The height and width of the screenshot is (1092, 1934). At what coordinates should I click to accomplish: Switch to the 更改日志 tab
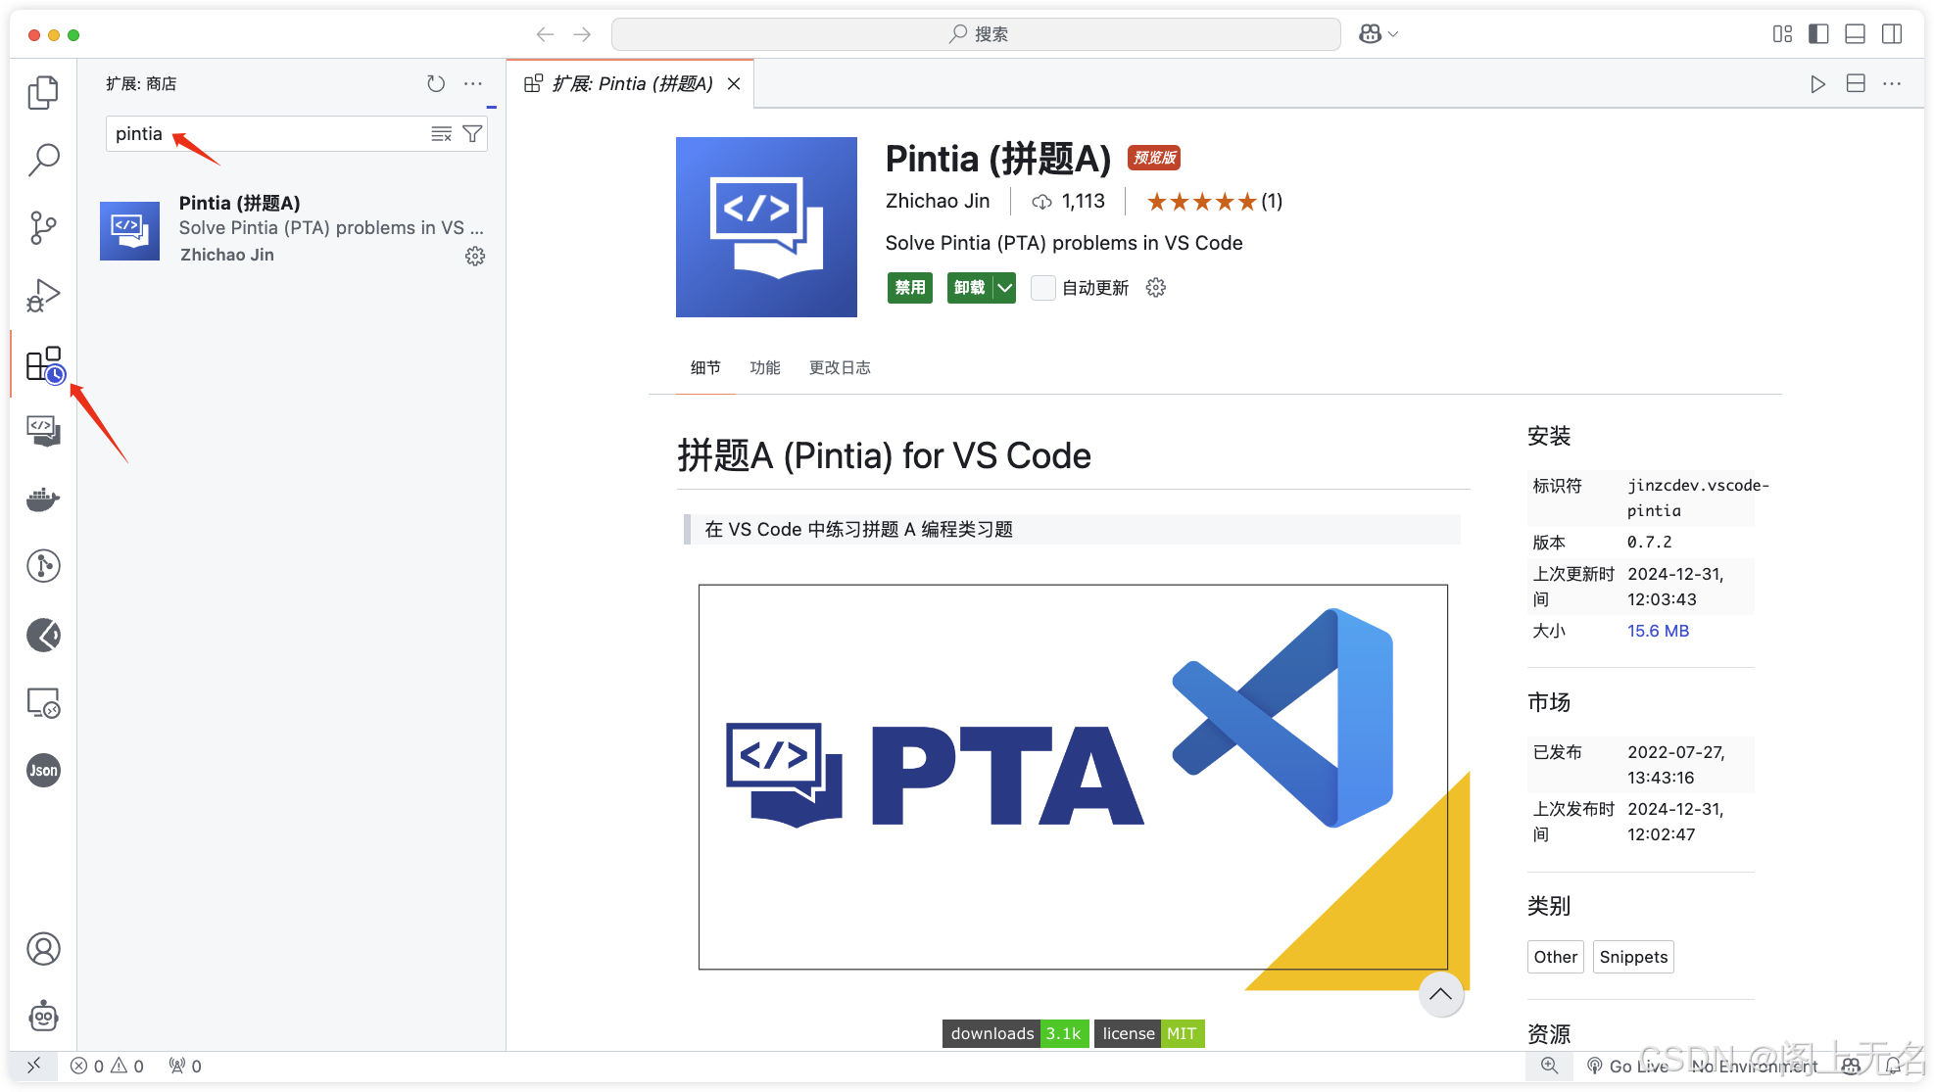click(840, 367)
